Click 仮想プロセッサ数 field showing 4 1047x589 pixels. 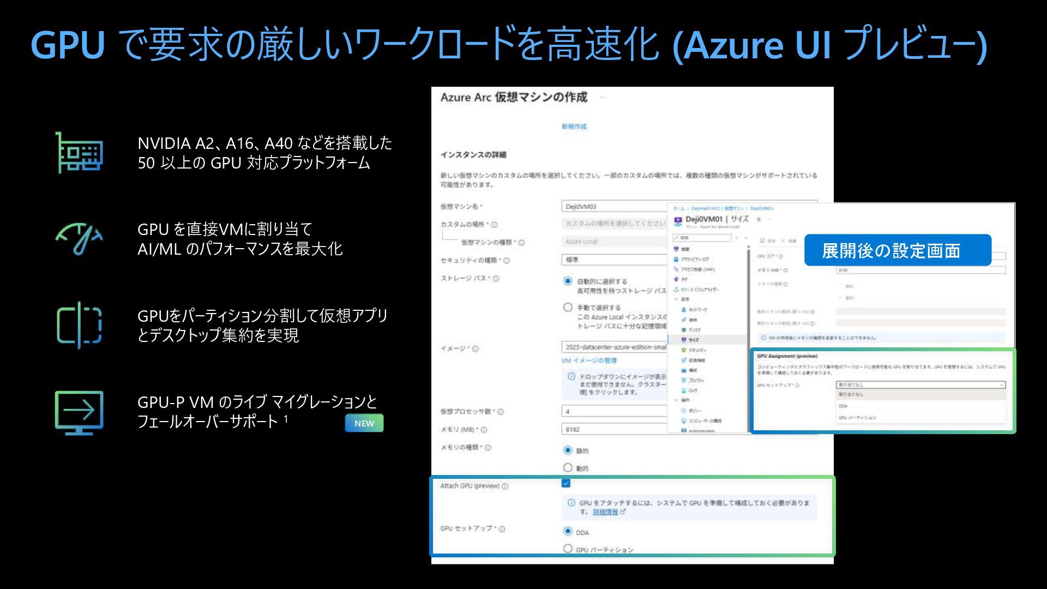614,412
